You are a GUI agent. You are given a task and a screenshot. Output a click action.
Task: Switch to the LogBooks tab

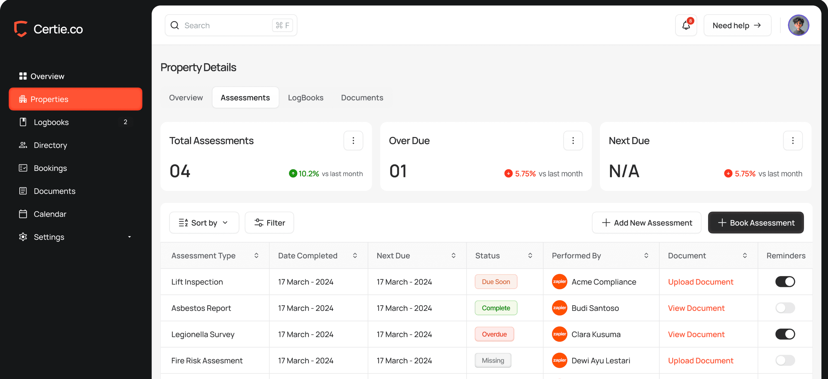click(306, 98)
